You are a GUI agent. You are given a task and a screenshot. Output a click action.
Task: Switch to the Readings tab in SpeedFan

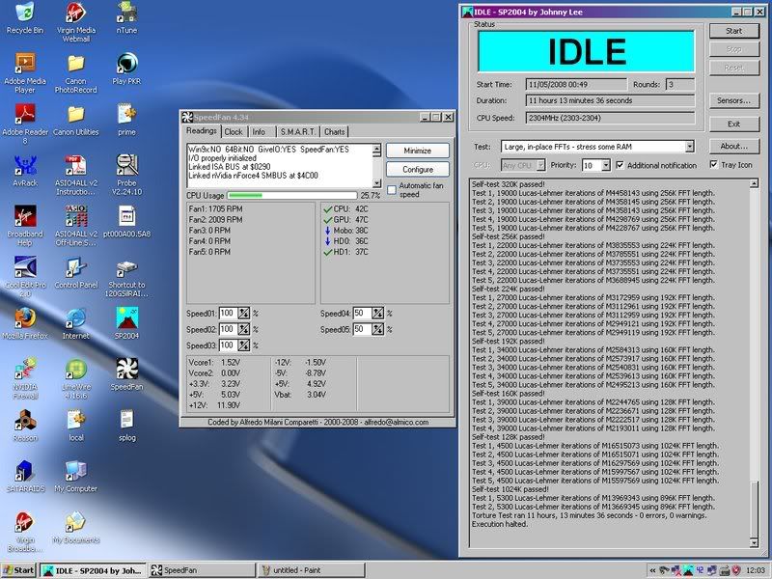(201, 131)
